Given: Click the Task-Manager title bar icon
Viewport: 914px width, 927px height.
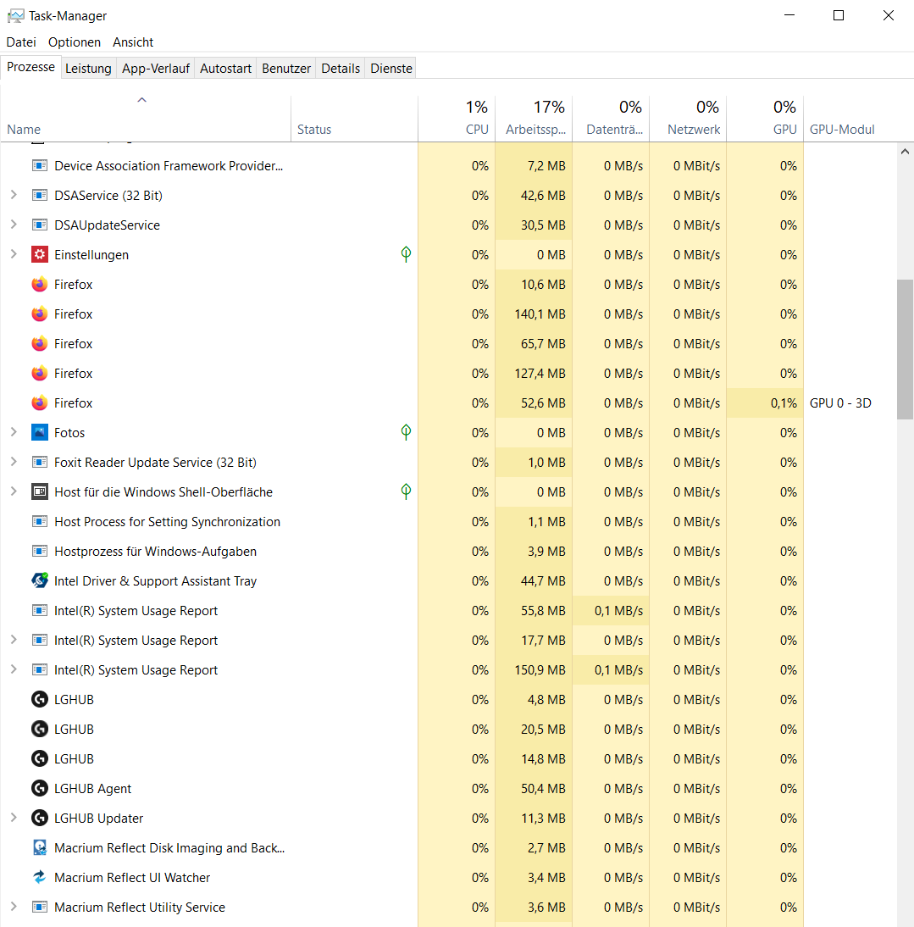Looking at the screenshot, I should pyautogui.click(x=16, y=16).
